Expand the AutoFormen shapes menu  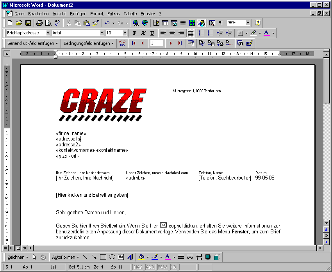[x=66, y=257]
